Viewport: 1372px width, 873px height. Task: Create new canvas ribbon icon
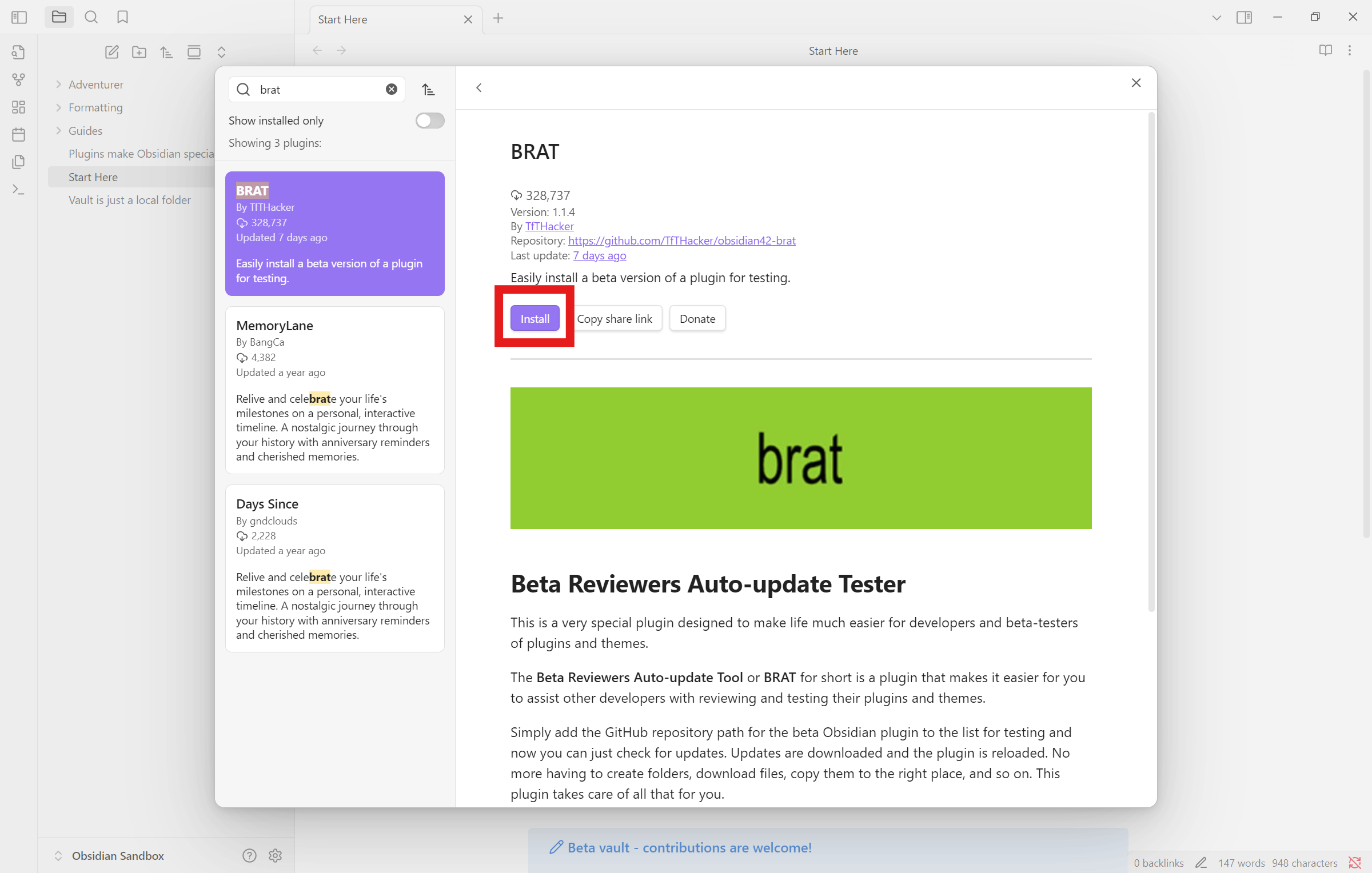click(18, 107)
